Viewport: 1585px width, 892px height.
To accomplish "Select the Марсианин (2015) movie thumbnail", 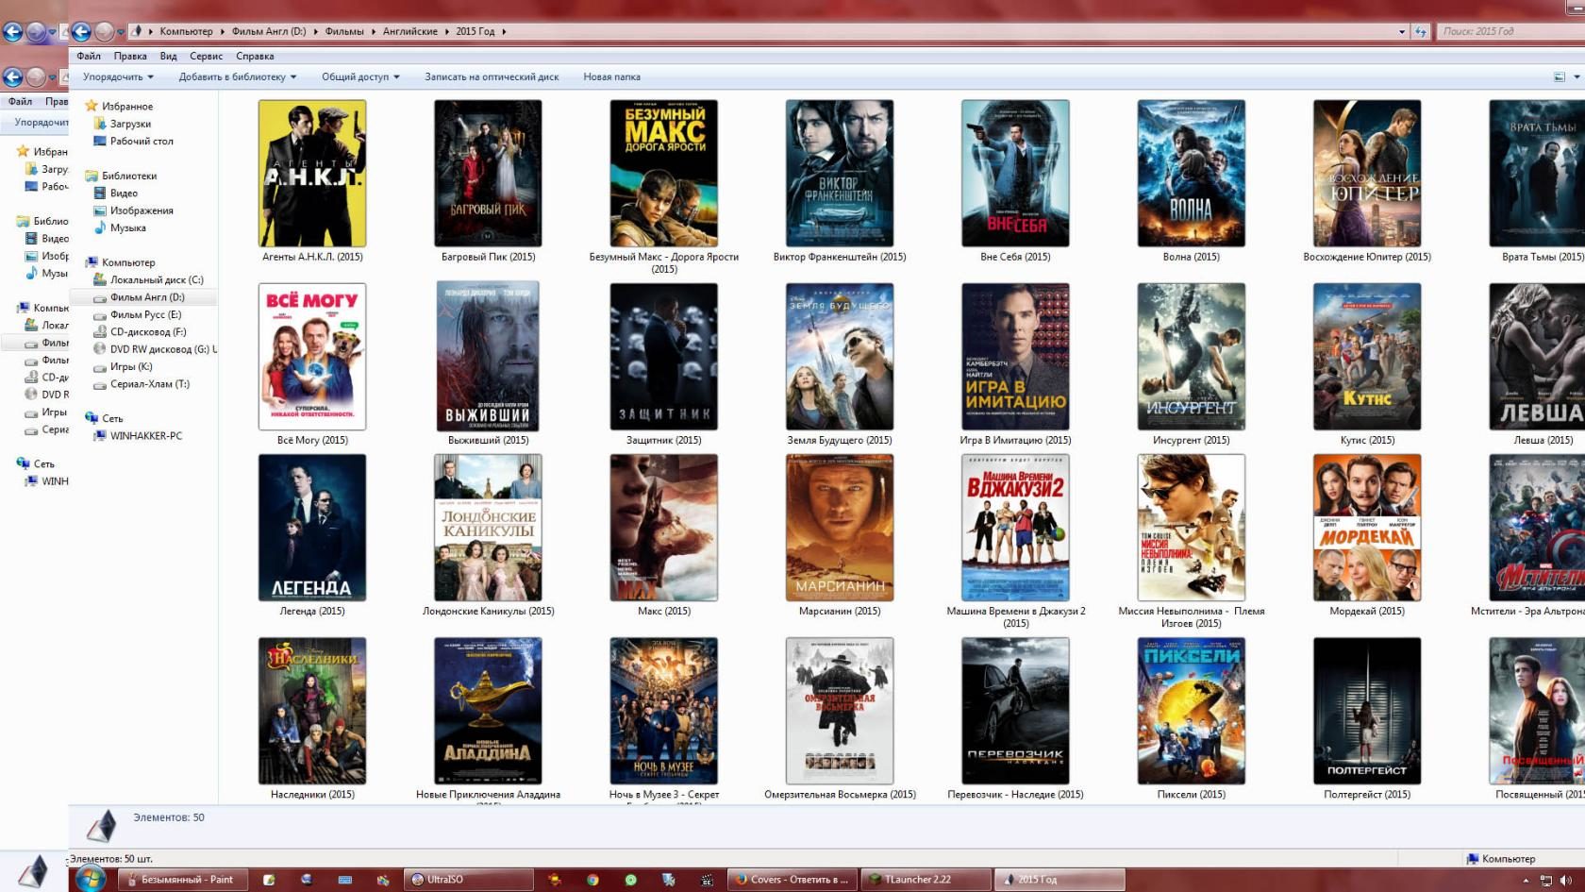I will 839,529.
